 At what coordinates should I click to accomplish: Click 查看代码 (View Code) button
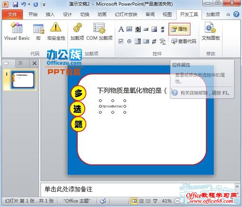tap(184, 41)
